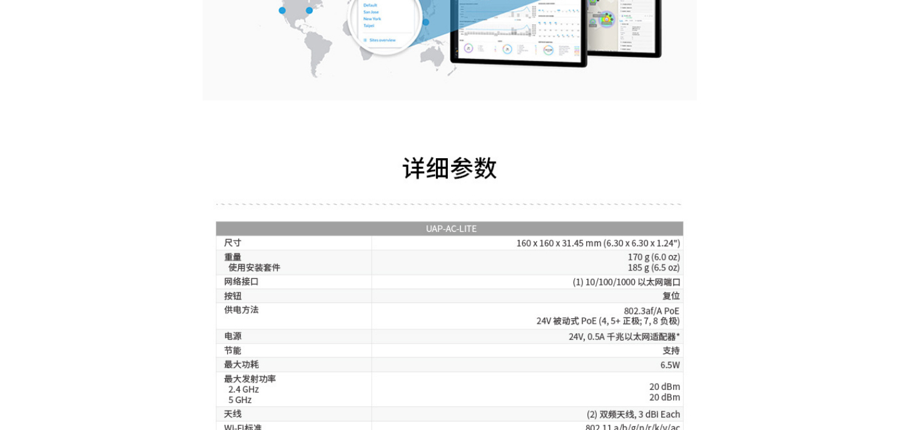Click the 支持 value

[671, 351]
